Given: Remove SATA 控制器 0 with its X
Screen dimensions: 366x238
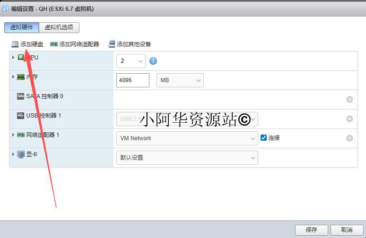Looking at the screenshot, I should (349, 100).
